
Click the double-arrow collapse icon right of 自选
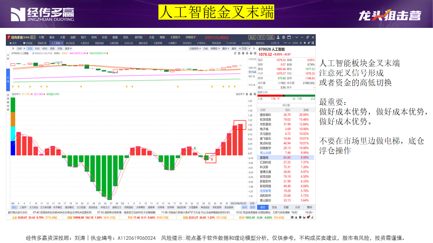(255, 49)
